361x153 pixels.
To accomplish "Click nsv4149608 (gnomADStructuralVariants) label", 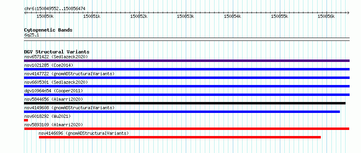I will (x=69, y=108).
